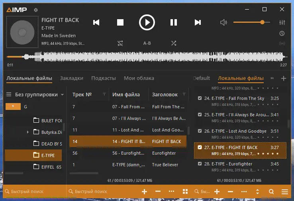
Task: Open the Мои облака tab
Action: click(x=139, y=78)
